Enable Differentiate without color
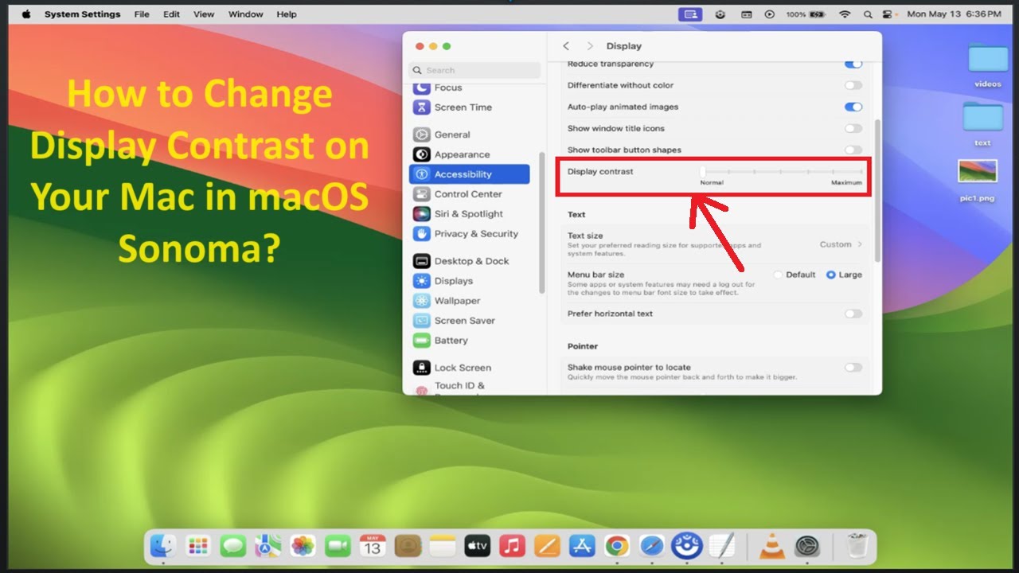The width and height of the screenshot is (1019, 573). 853,85
